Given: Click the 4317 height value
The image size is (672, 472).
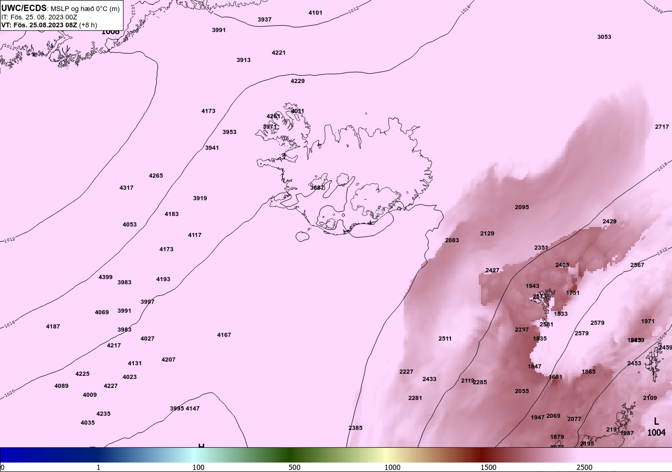Looking at the screenshot, I should tap(127, 188).
